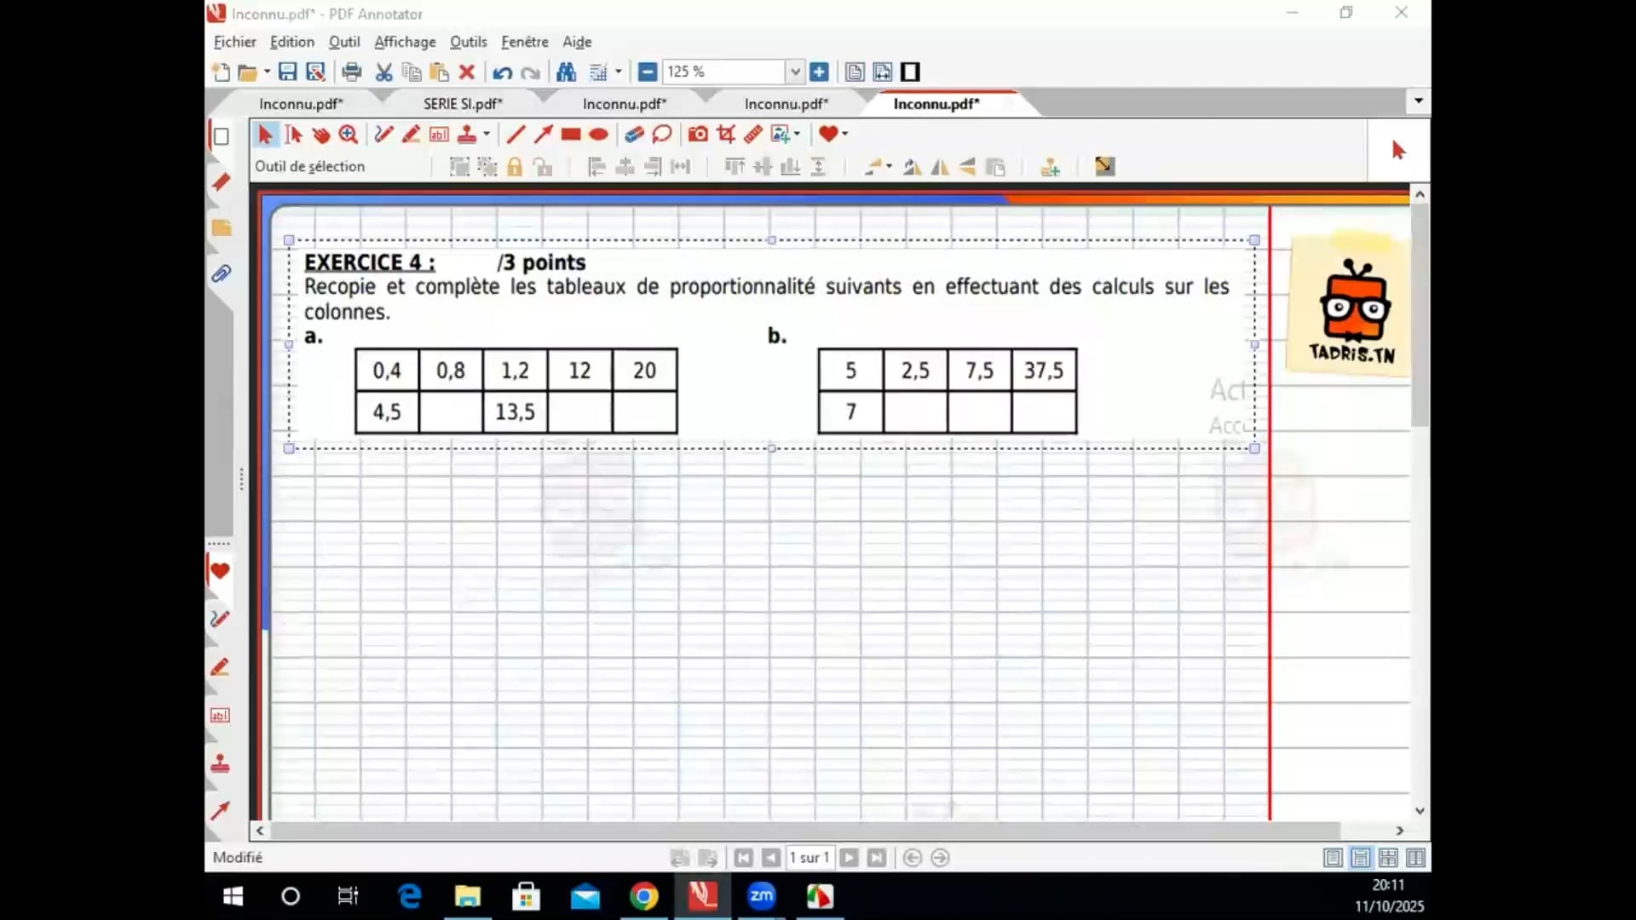This screenshot has height=920, width=1636.
Task: Expand the Favorites heart dropdown arrow
Action: 844,134
